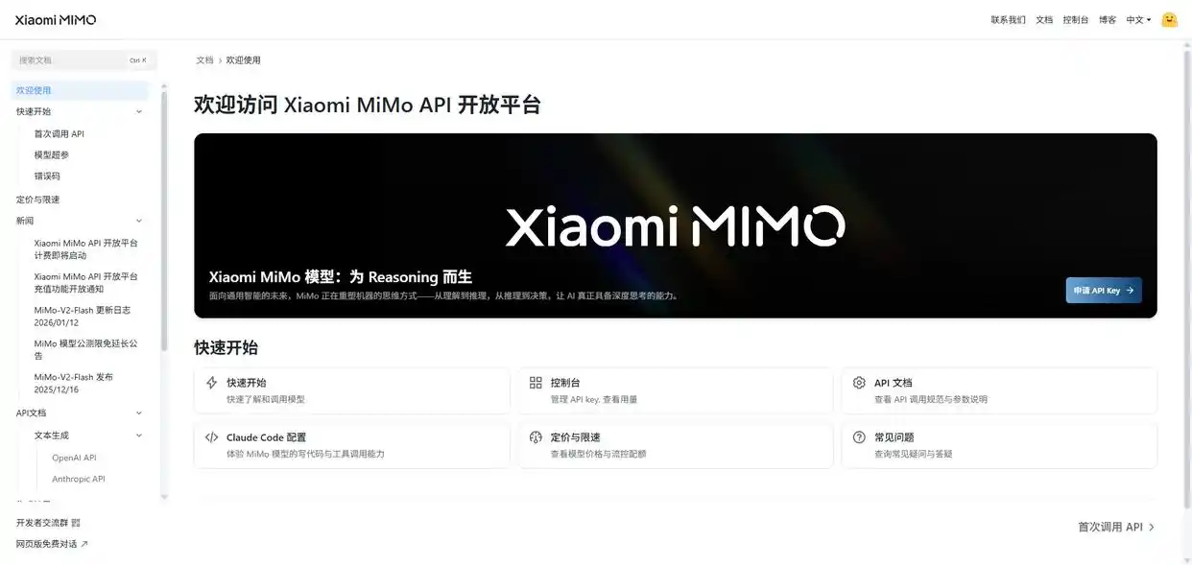Collapse the API文档 sidebar section
Screen dimensions: 1192x565
coord(139,413)
